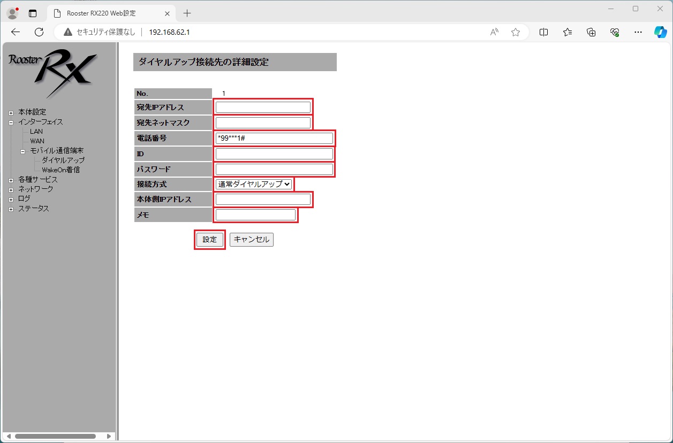Click the モバイル通信端末 label

coord(57,151)
